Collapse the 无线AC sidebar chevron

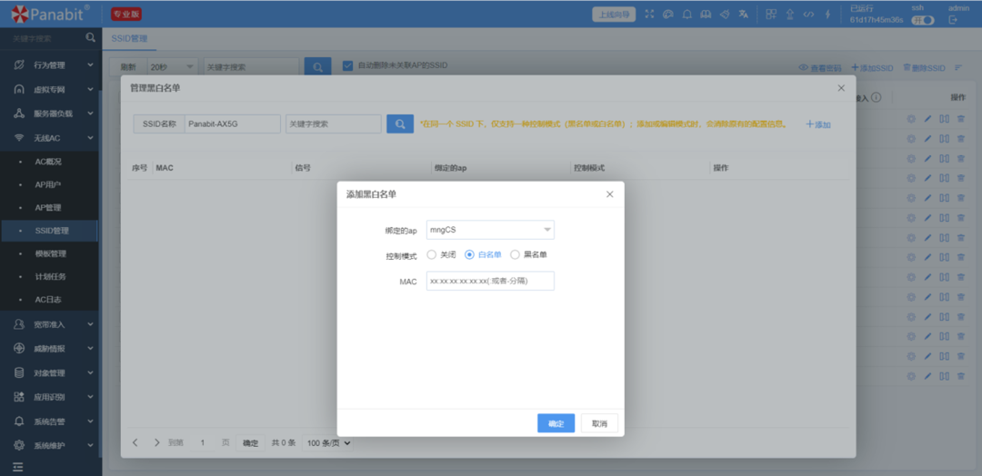coord(91,137)
